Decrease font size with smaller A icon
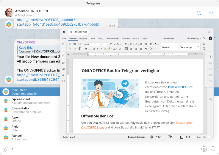 (114, 44)
